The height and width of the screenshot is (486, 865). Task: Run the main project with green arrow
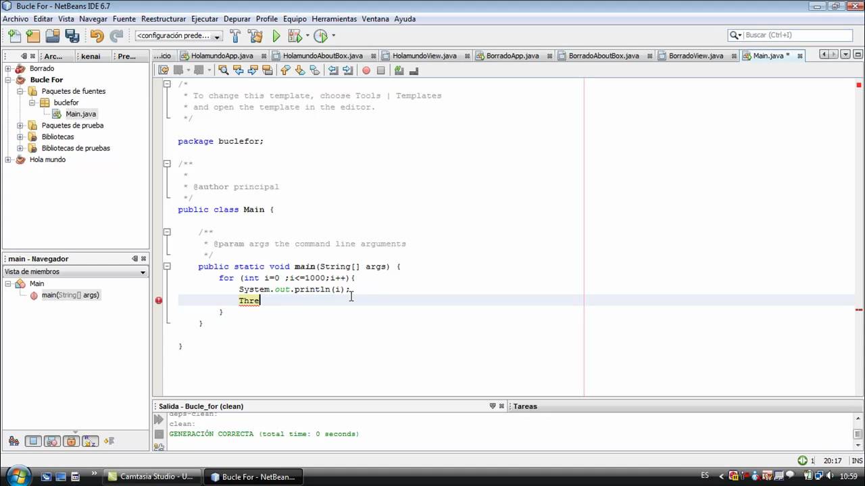pyautogui.click(x=276, y=36)
